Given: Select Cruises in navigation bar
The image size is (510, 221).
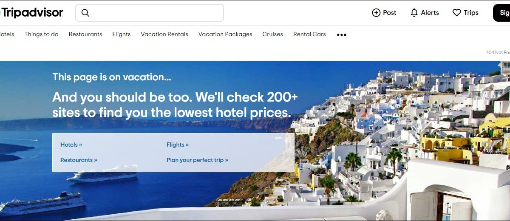Looking at the screenshot, I should pos(272,34).
